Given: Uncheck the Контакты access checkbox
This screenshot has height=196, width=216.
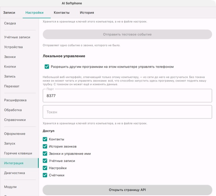Looking at the screenshot, I should pyautogui.click(x=45, y=139).
